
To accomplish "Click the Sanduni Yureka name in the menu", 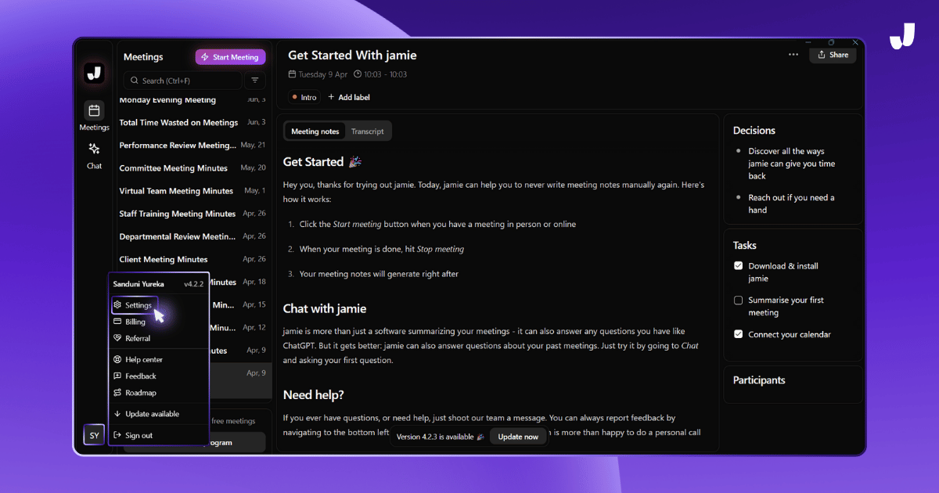I will 139,284.
